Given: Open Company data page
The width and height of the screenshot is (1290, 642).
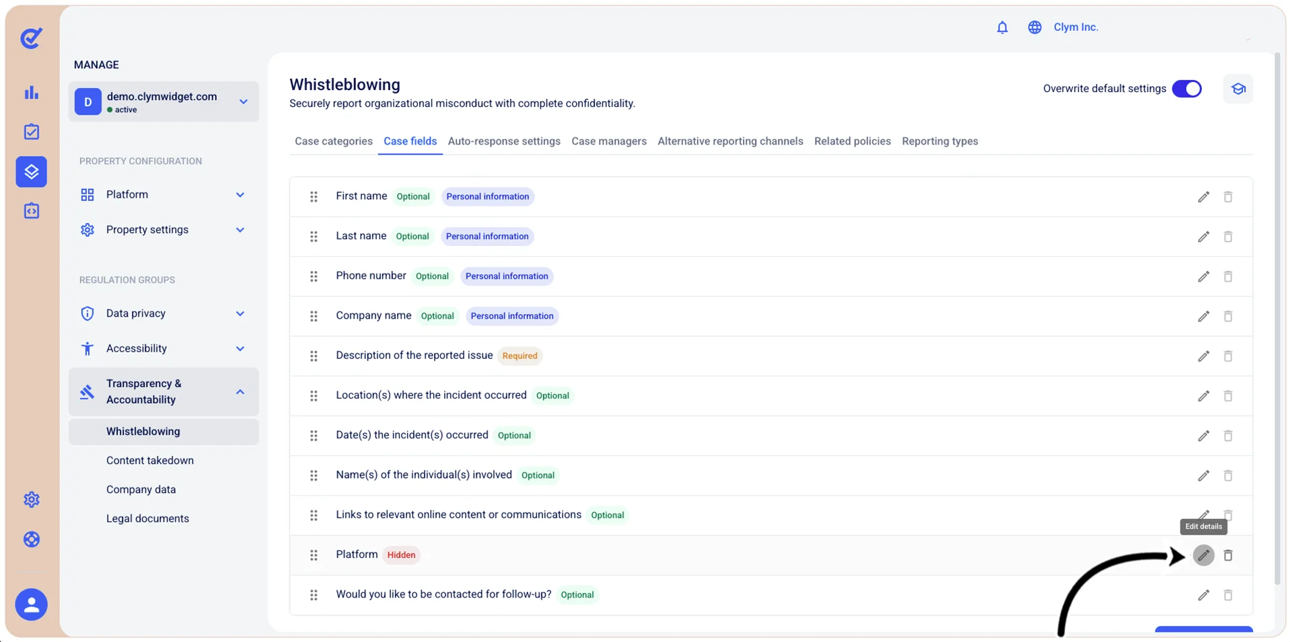Looking at the screenshot, I should (141, 489).
